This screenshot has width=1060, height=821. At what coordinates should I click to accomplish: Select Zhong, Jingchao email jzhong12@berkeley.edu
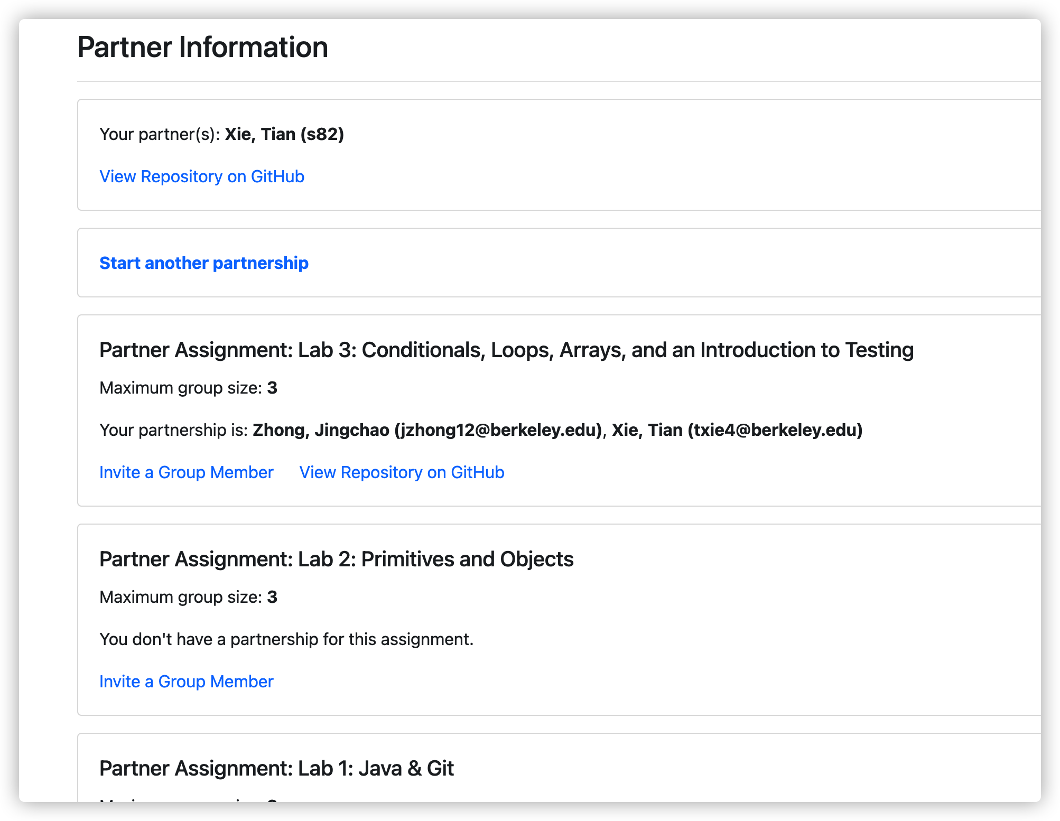pyautogui.click(x=498, y=430)
